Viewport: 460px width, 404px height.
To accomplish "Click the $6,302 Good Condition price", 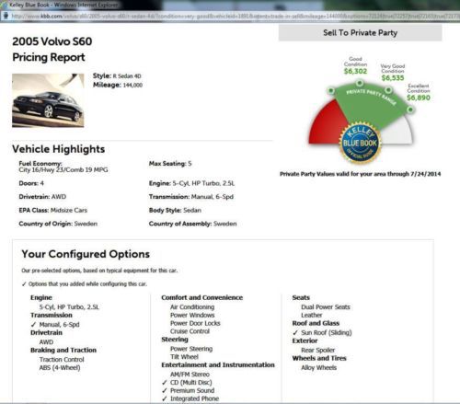I will [355, 71].
